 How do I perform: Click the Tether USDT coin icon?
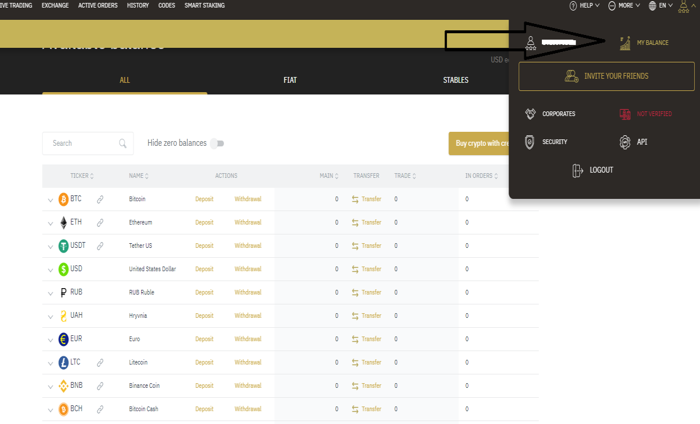(64, 246)
